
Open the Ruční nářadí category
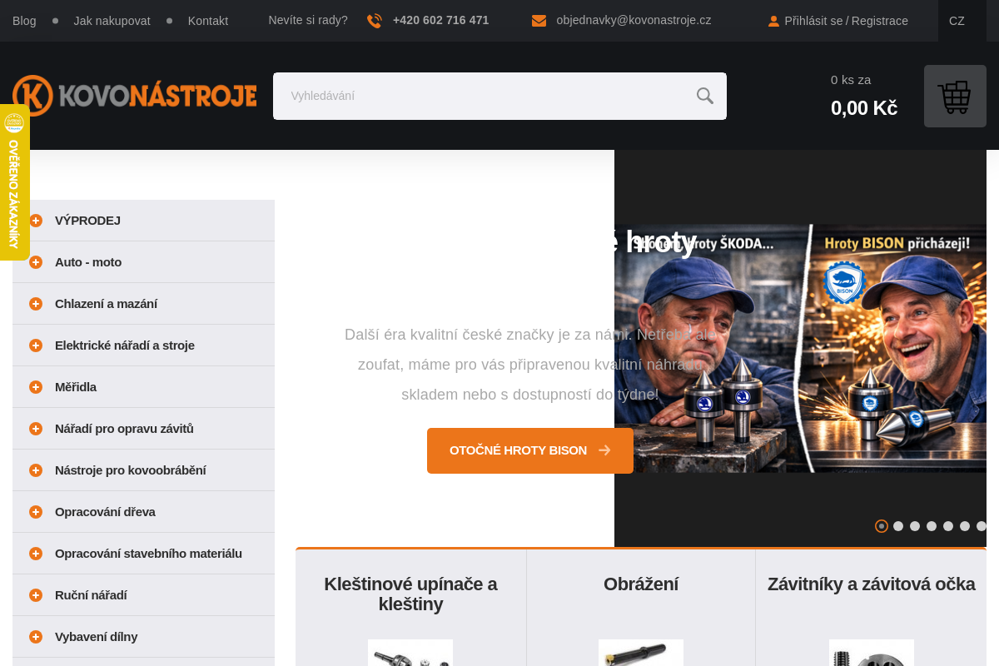(91, 595)
